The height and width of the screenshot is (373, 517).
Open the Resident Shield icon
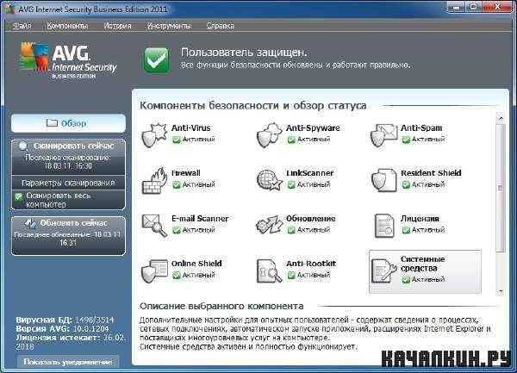pos(384,180)
